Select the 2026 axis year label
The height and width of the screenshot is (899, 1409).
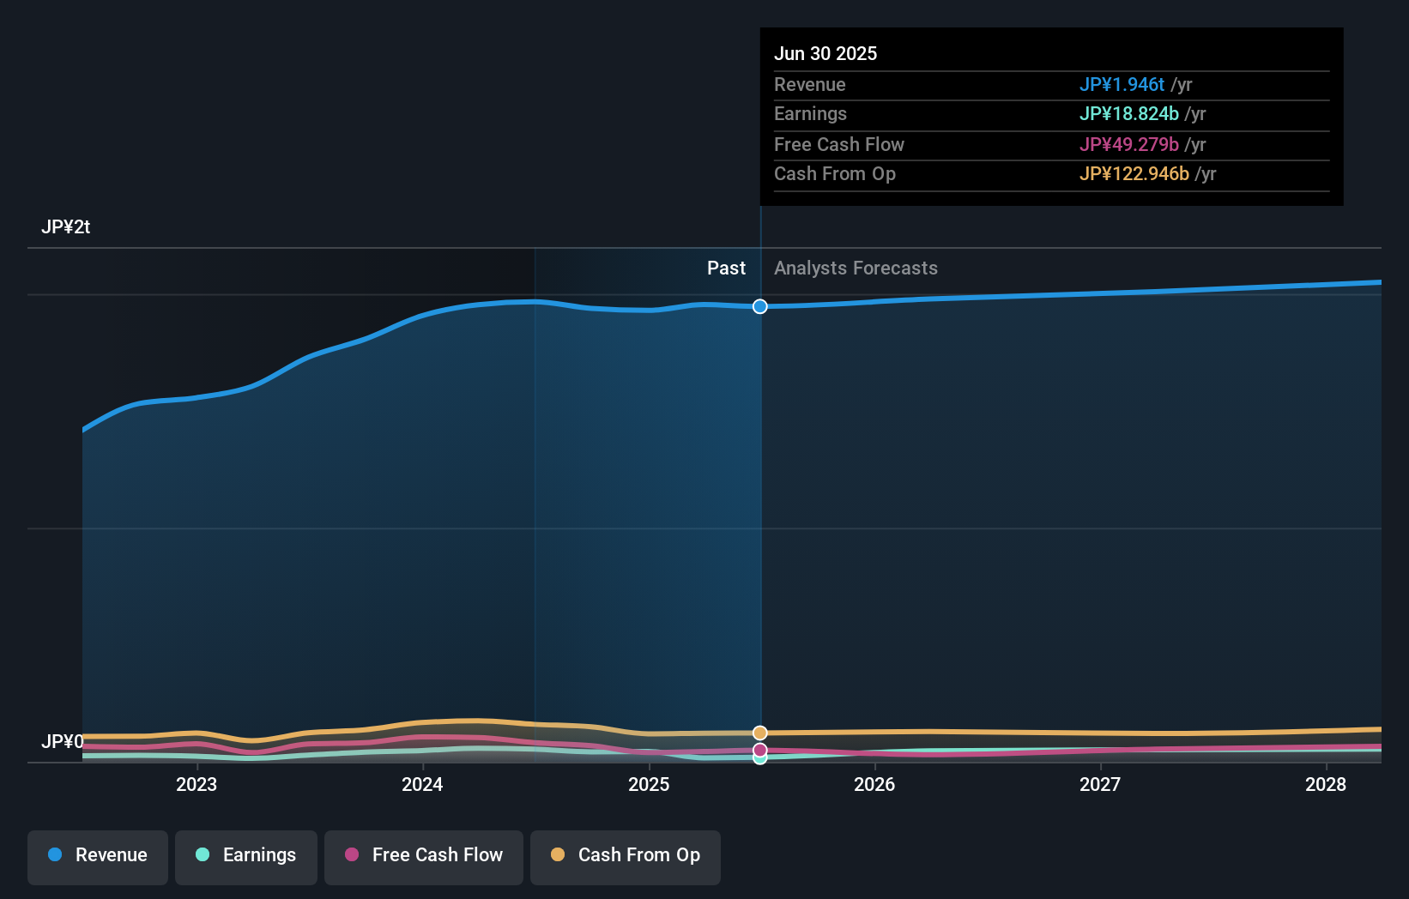pos(874,784)
